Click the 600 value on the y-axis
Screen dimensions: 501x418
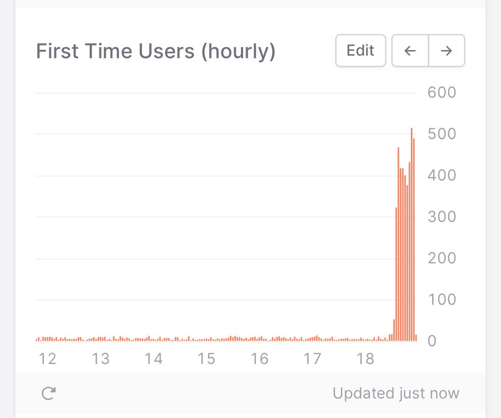coord(442,93)
